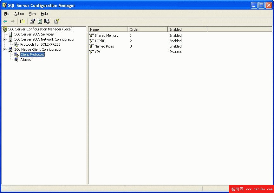Maximize the Configuration Manager window

[x=261, y=5]
